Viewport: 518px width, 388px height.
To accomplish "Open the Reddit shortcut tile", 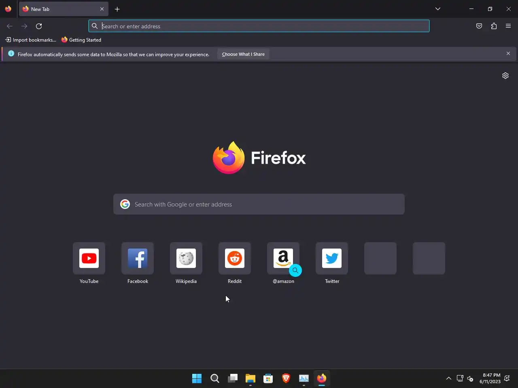I will [235, 258].
